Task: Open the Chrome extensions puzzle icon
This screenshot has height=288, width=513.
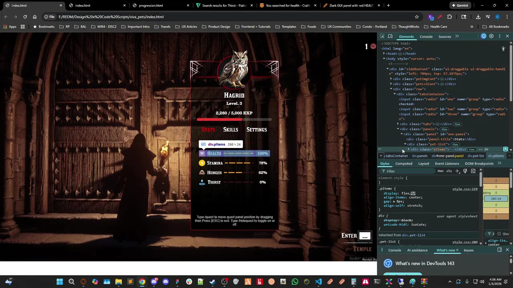Action: 449,17
